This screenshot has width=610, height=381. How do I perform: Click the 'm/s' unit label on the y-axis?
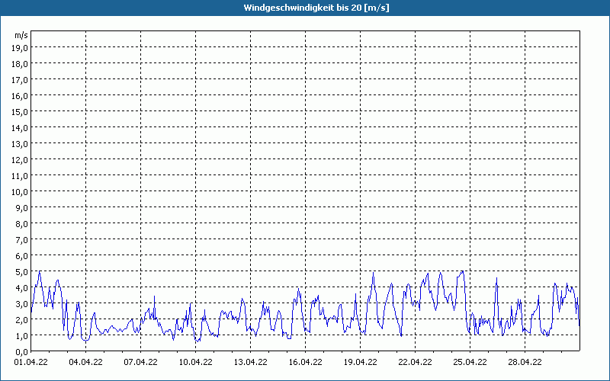click(21, 35)
